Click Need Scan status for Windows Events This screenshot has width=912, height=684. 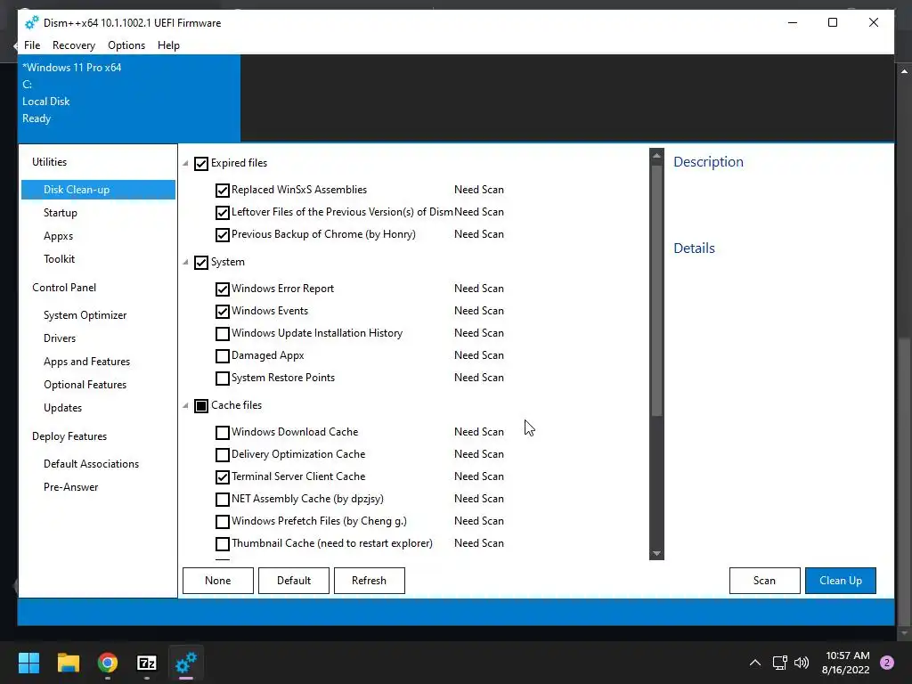click(x=478, y=311)
